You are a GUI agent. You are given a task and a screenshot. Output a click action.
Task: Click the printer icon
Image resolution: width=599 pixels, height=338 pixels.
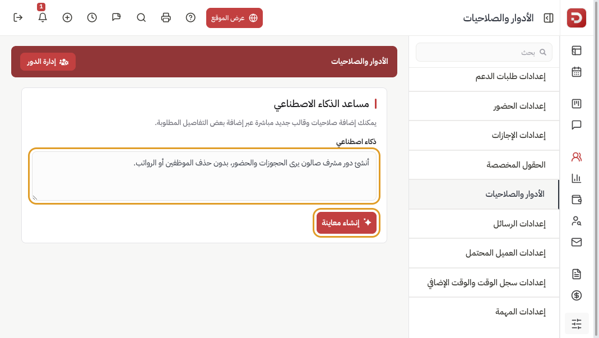click(166, 17)
